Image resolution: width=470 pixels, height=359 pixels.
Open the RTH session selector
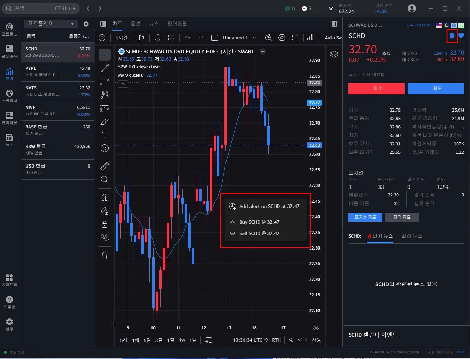[x=277, y=340]
